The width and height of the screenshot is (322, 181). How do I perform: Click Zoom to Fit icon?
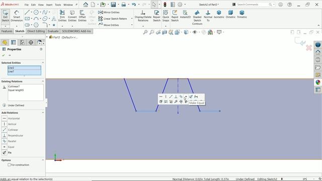[x=145, y=32]
